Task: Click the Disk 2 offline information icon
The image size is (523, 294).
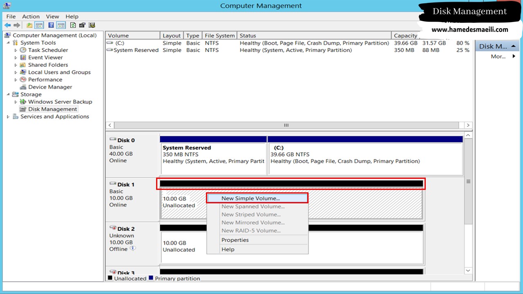Action: [132, 248]
